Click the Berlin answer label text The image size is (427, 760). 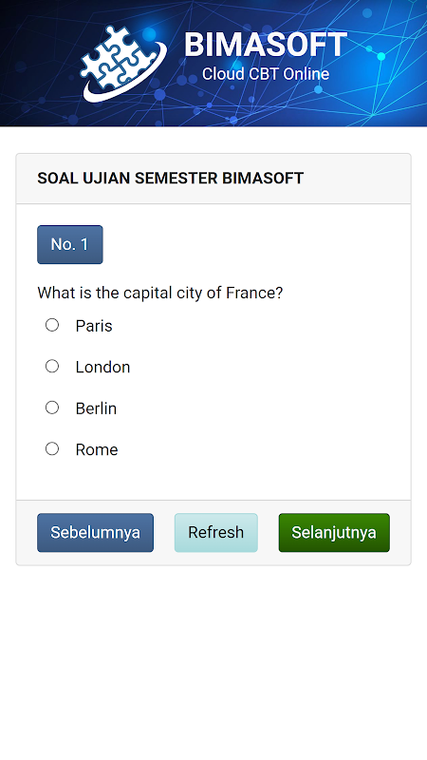click(x=96, y=408)
